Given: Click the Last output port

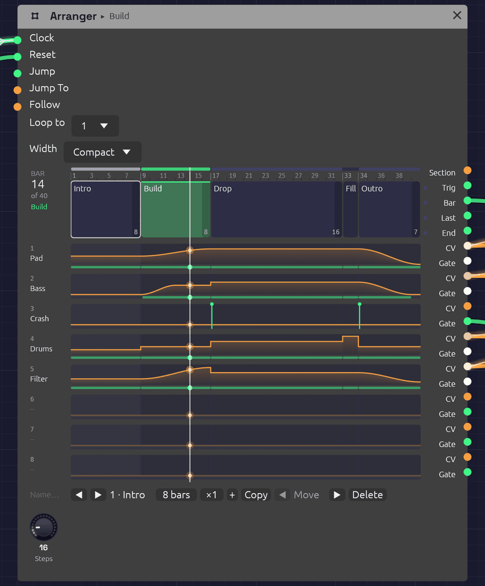Looking at the screenshot, I should [467, 215].
